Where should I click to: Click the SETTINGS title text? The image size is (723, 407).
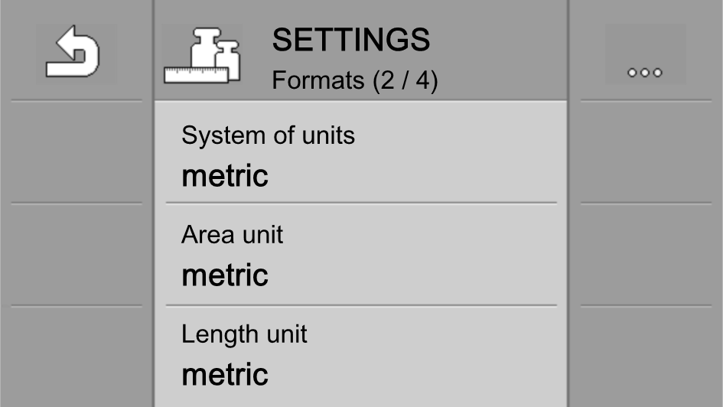click(350, 40)
